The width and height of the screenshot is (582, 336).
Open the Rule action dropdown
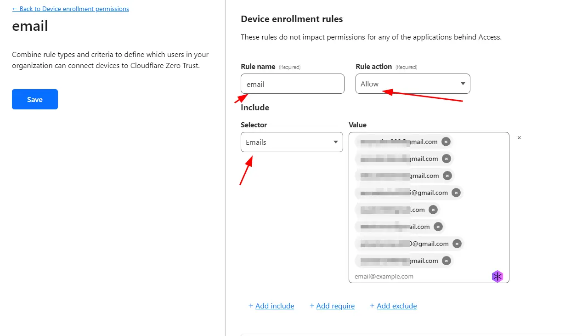[413, 84]
